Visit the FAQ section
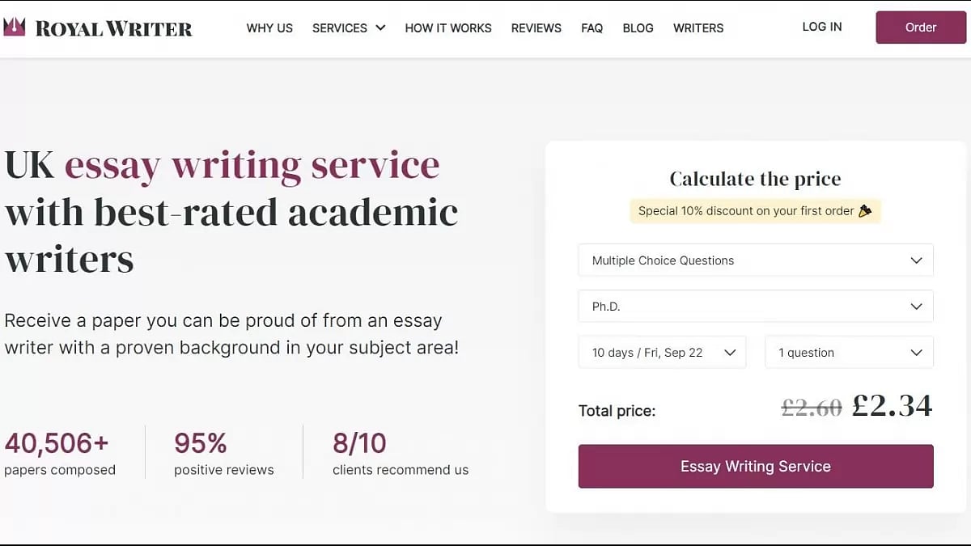The height and width of the screenshot is (546, 971). pyautogui.click(x=592, y=28)
